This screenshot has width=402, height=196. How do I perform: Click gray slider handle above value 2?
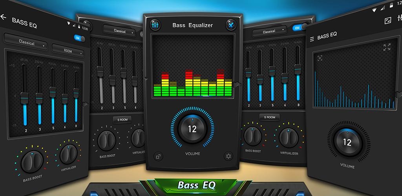pyautogui.click(x=100, y=71)
